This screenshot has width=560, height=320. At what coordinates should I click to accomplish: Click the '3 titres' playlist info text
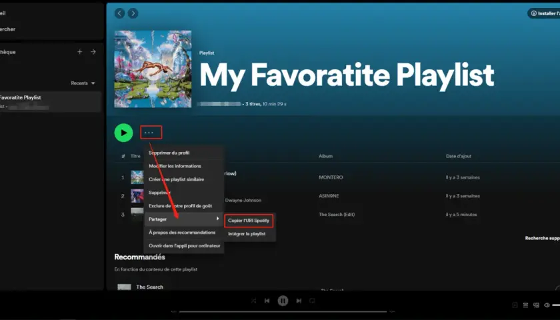[253, 104]
